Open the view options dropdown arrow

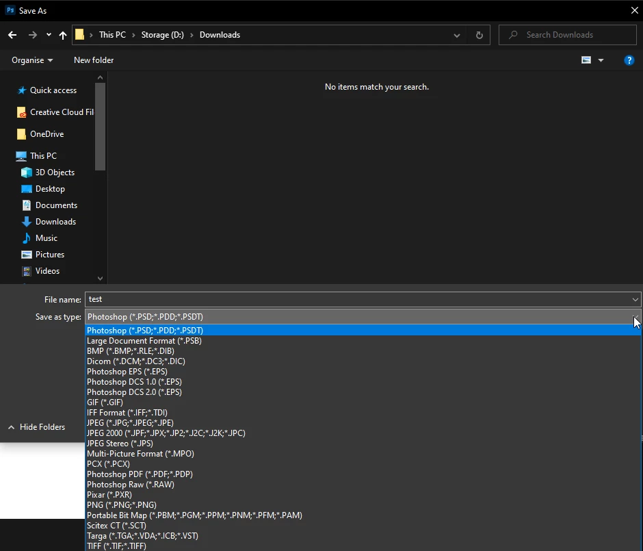601,60
